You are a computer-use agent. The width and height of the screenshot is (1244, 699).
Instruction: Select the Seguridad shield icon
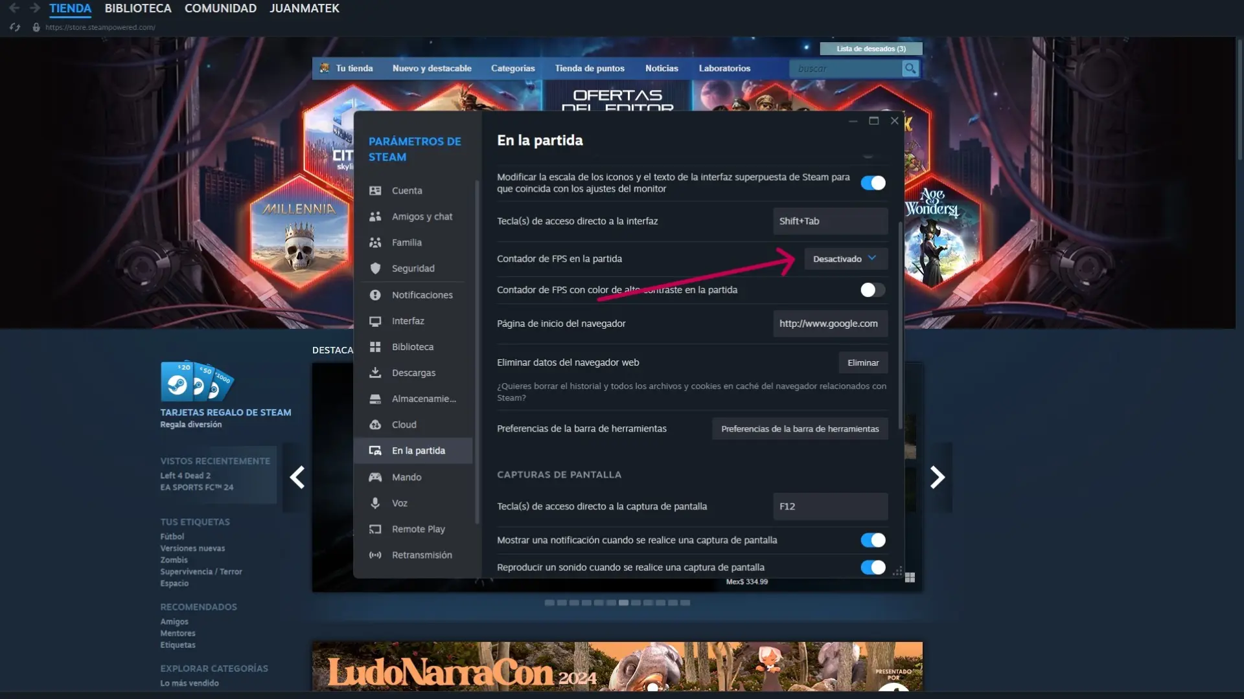point(375,269)
